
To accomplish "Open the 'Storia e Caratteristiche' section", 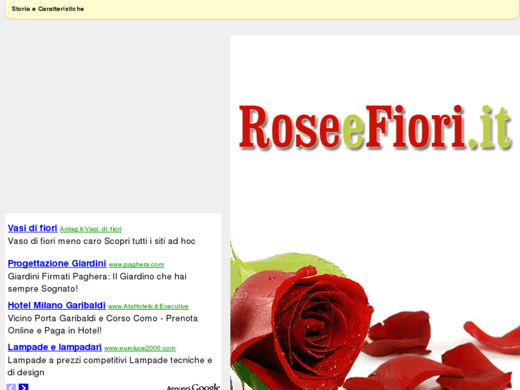I will coord(48,9).
